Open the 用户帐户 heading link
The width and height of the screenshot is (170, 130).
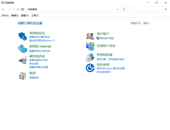103,34
